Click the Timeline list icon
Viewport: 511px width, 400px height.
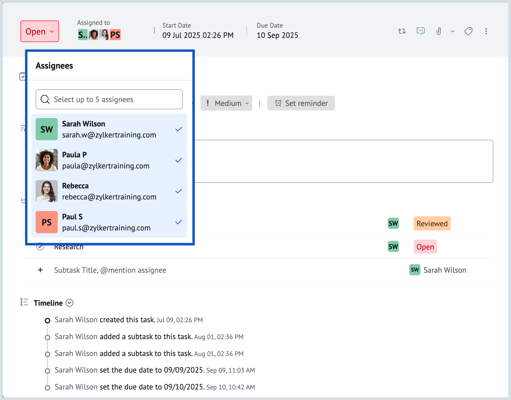pos(24,302)
